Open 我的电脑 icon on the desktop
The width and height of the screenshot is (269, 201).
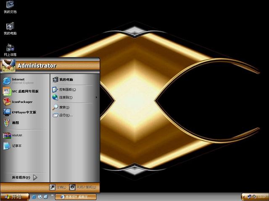tap(10, 28)
